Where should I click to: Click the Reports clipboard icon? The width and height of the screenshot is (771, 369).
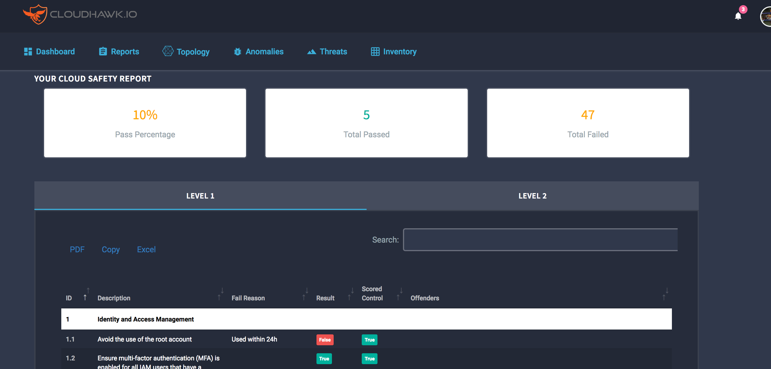click(103, 51)
